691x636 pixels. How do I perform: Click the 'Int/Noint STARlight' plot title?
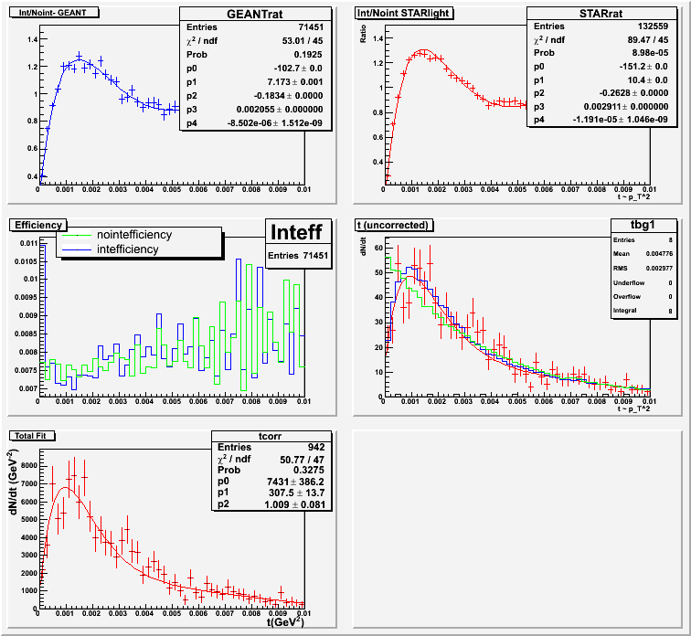pos(396,14)
